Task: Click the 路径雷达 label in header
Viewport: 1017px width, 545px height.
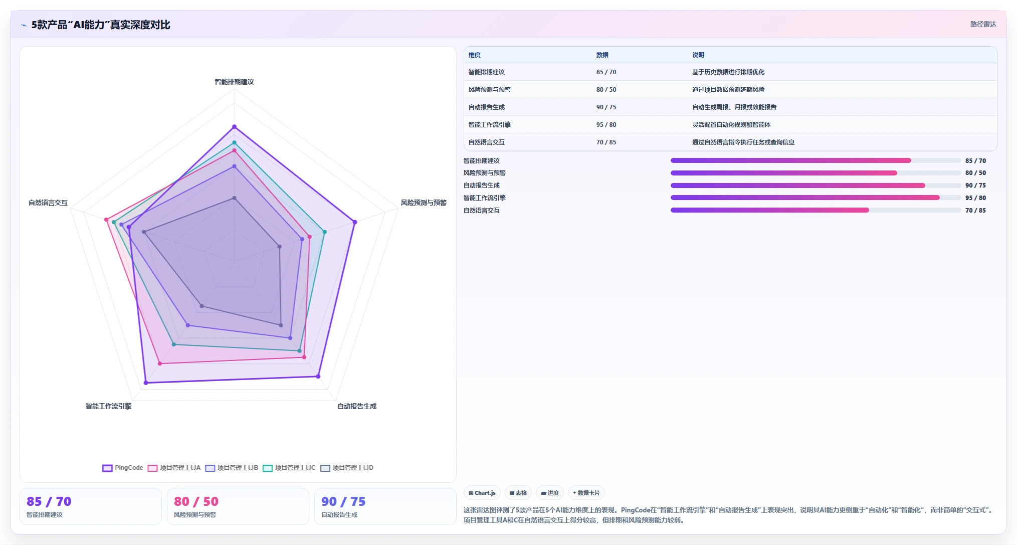Action: point(983,24)
